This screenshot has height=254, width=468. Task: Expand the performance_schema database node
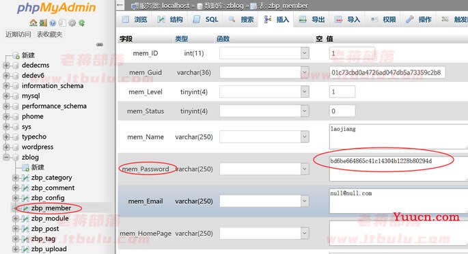click(x=6, y=107)
